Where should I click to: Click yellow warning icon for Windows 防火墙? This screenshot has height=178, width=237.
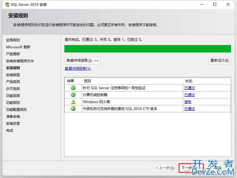click(x=73, y=102)
